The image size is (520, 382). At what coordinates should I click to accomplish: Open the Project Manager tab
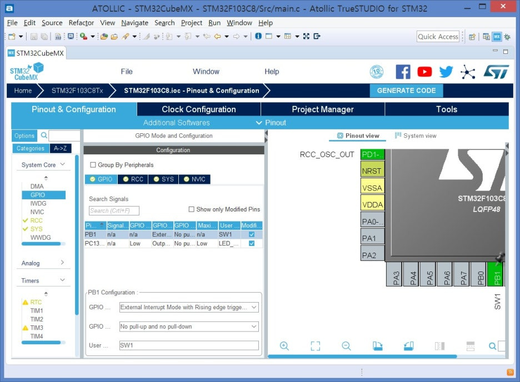click(x=323, y=109)
